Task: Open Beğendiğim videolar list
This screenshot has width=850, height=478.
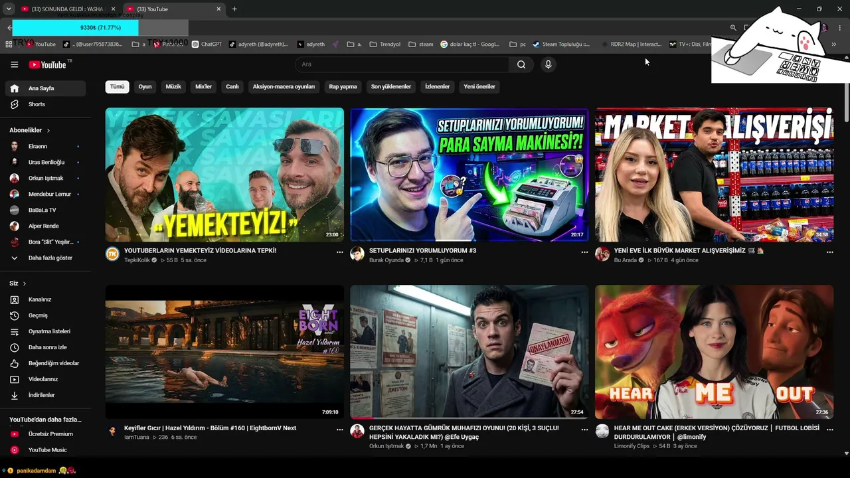Action: 45,363
